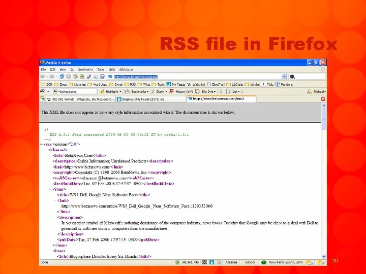Click the last weather forecast icon
The image size is (366, 274).
(x=321, y=262)
